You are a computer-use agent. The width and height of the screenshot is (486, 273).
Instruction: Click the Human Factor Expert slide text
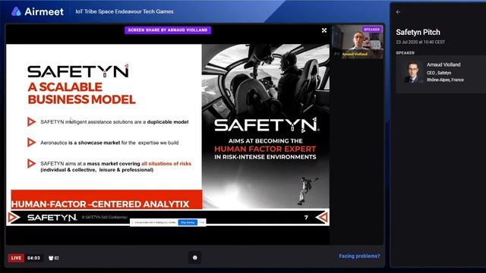pyautogui.click(x=265, y=149)
